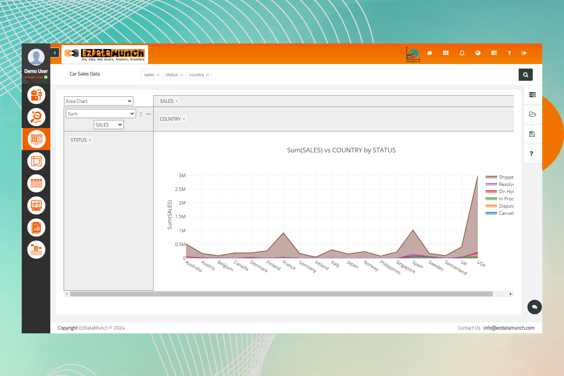The image size is (564, 376).
Task: Toggle Cancelled series in the legend
Action: (505, 213)
